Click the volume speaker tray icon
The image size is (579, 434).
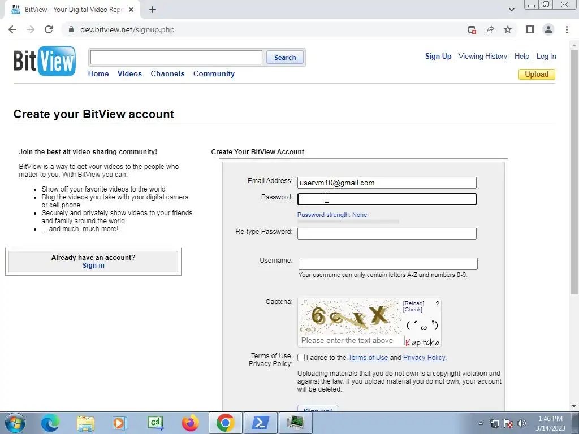[x=522, y=423]
